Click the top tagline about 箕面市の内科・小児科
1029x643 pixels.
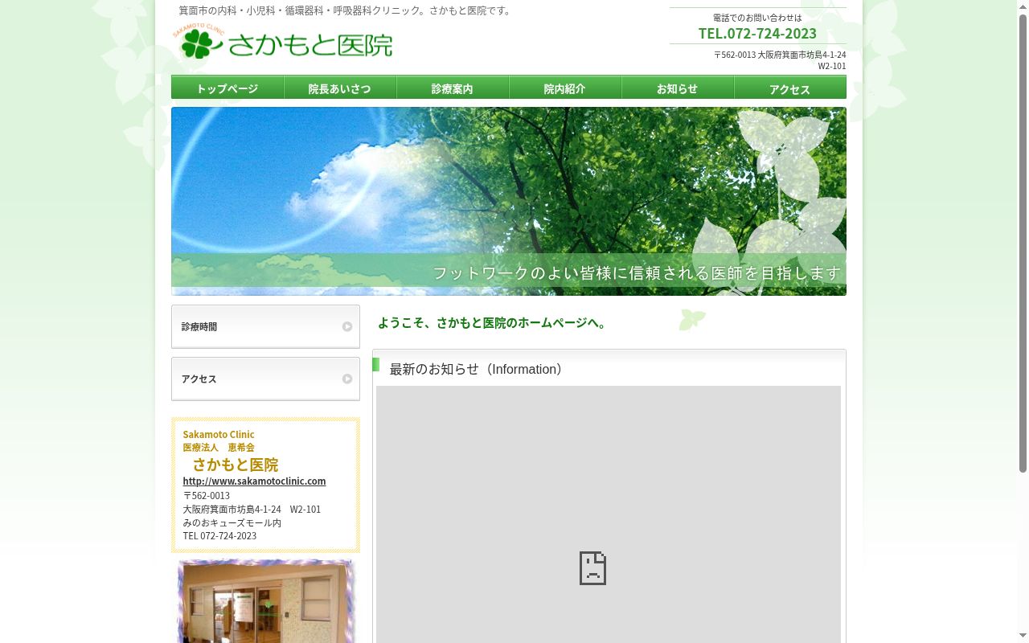[x=346, y=10]
